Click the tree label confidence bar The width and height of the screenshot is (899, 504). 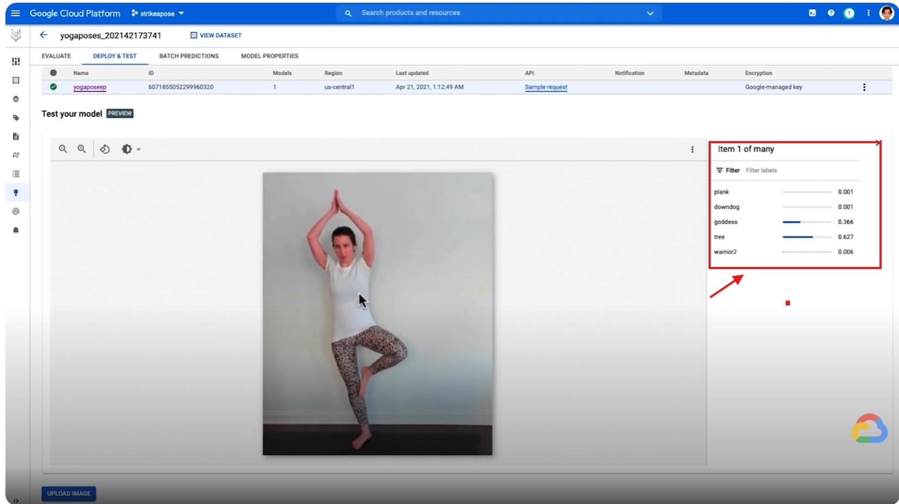click(807, 237)
